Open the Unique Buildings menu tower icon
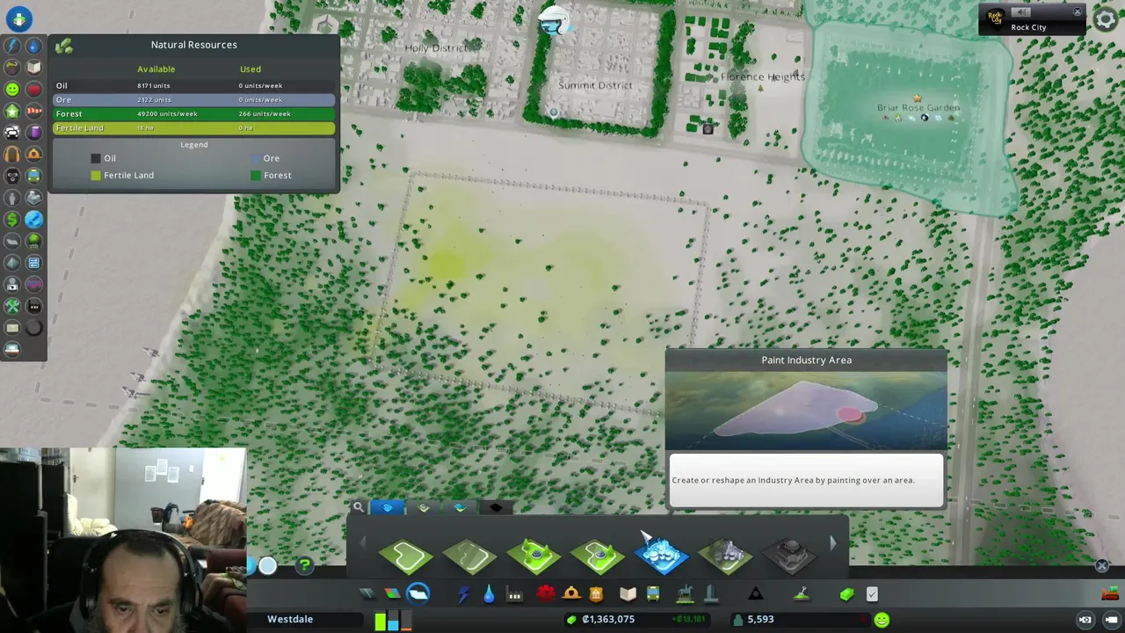This screenshot has width=1125, height=633. tap(710, 594)
